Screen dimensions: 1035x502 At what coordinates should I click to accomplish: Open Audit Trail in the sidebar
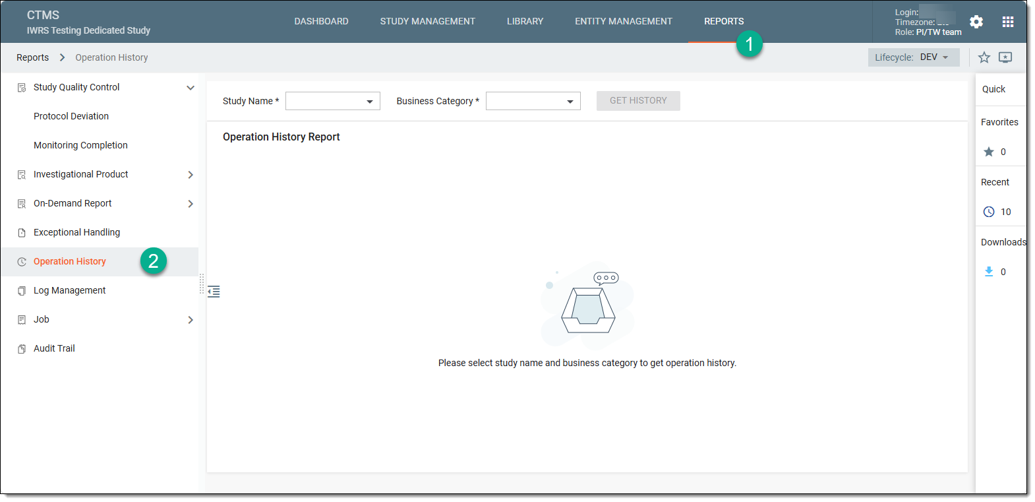coord(54,349)
